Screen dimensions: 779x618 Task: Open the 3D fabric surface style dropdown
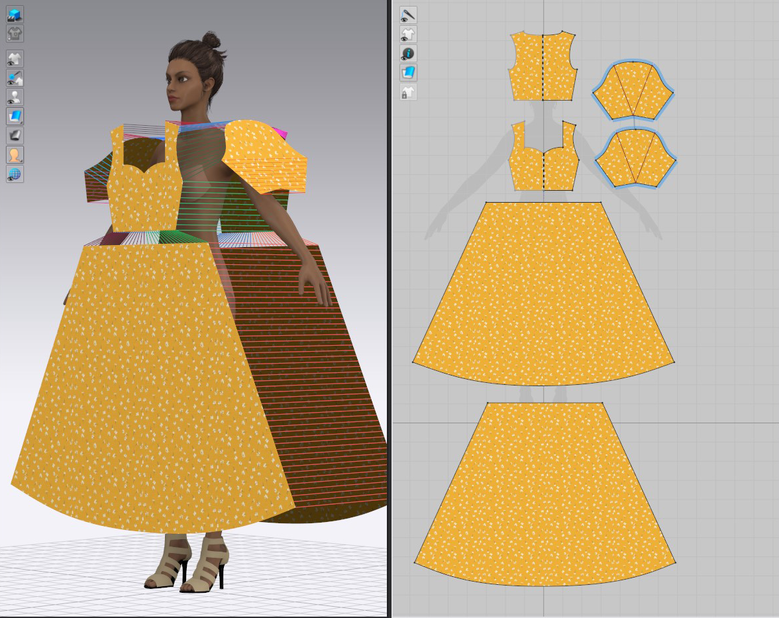(15, 117)
